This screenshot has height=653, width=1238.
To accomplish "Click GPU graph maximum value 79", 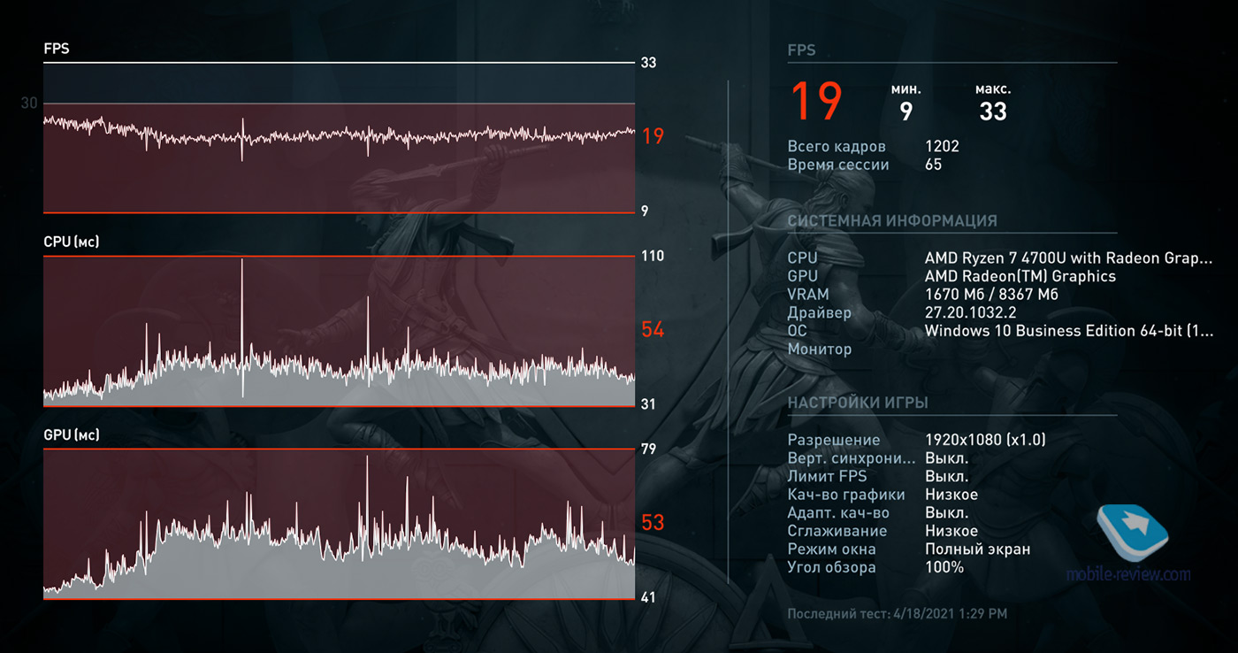I will coord(648,449).
